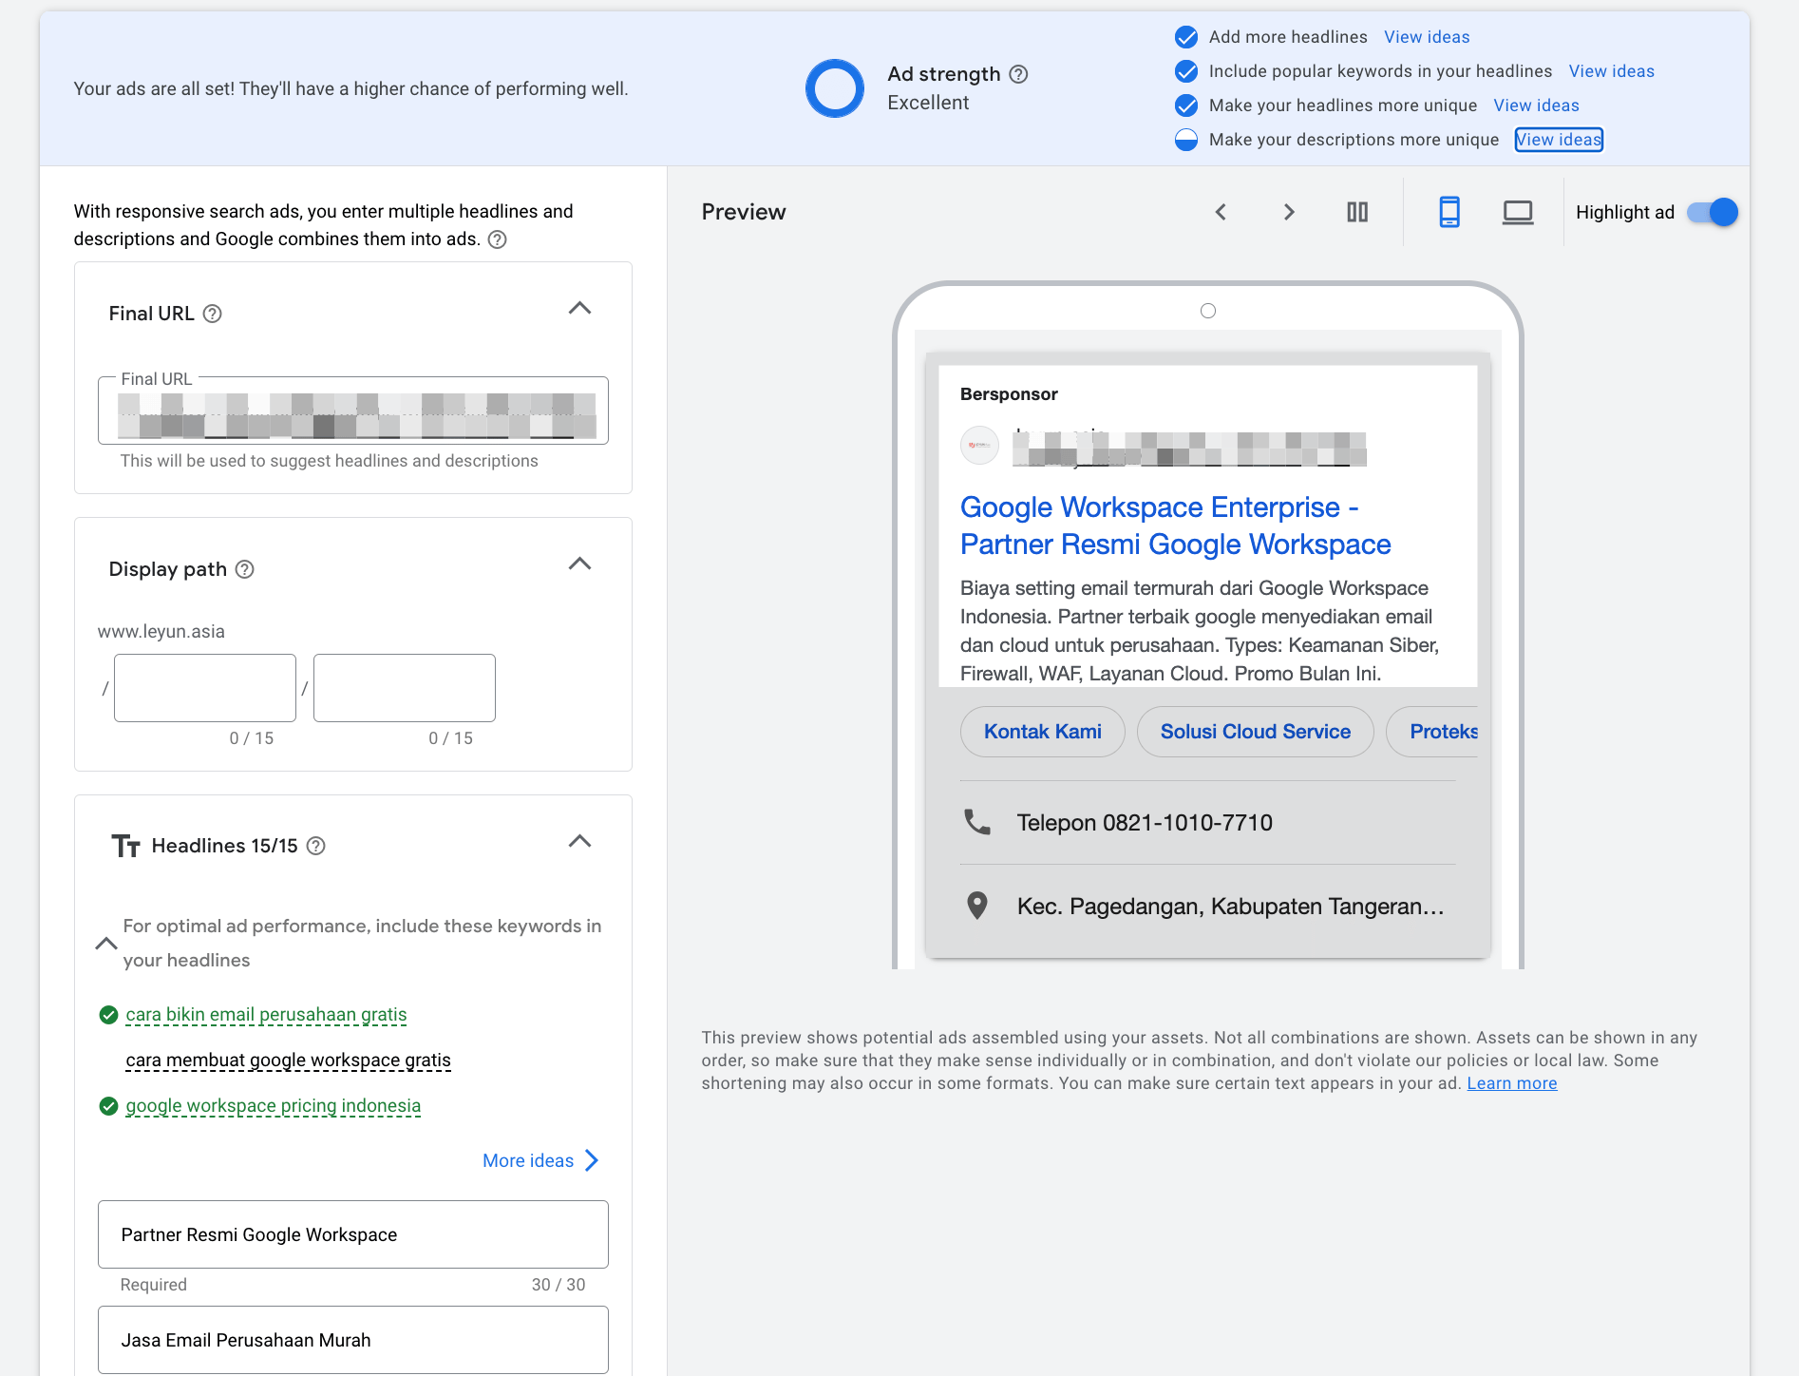Image resolution: width=1799 pixels, height=1376 pixels.
Task: Click the Google Workspace Enterprise ad headline
Action: click(x=1175, y=526)
